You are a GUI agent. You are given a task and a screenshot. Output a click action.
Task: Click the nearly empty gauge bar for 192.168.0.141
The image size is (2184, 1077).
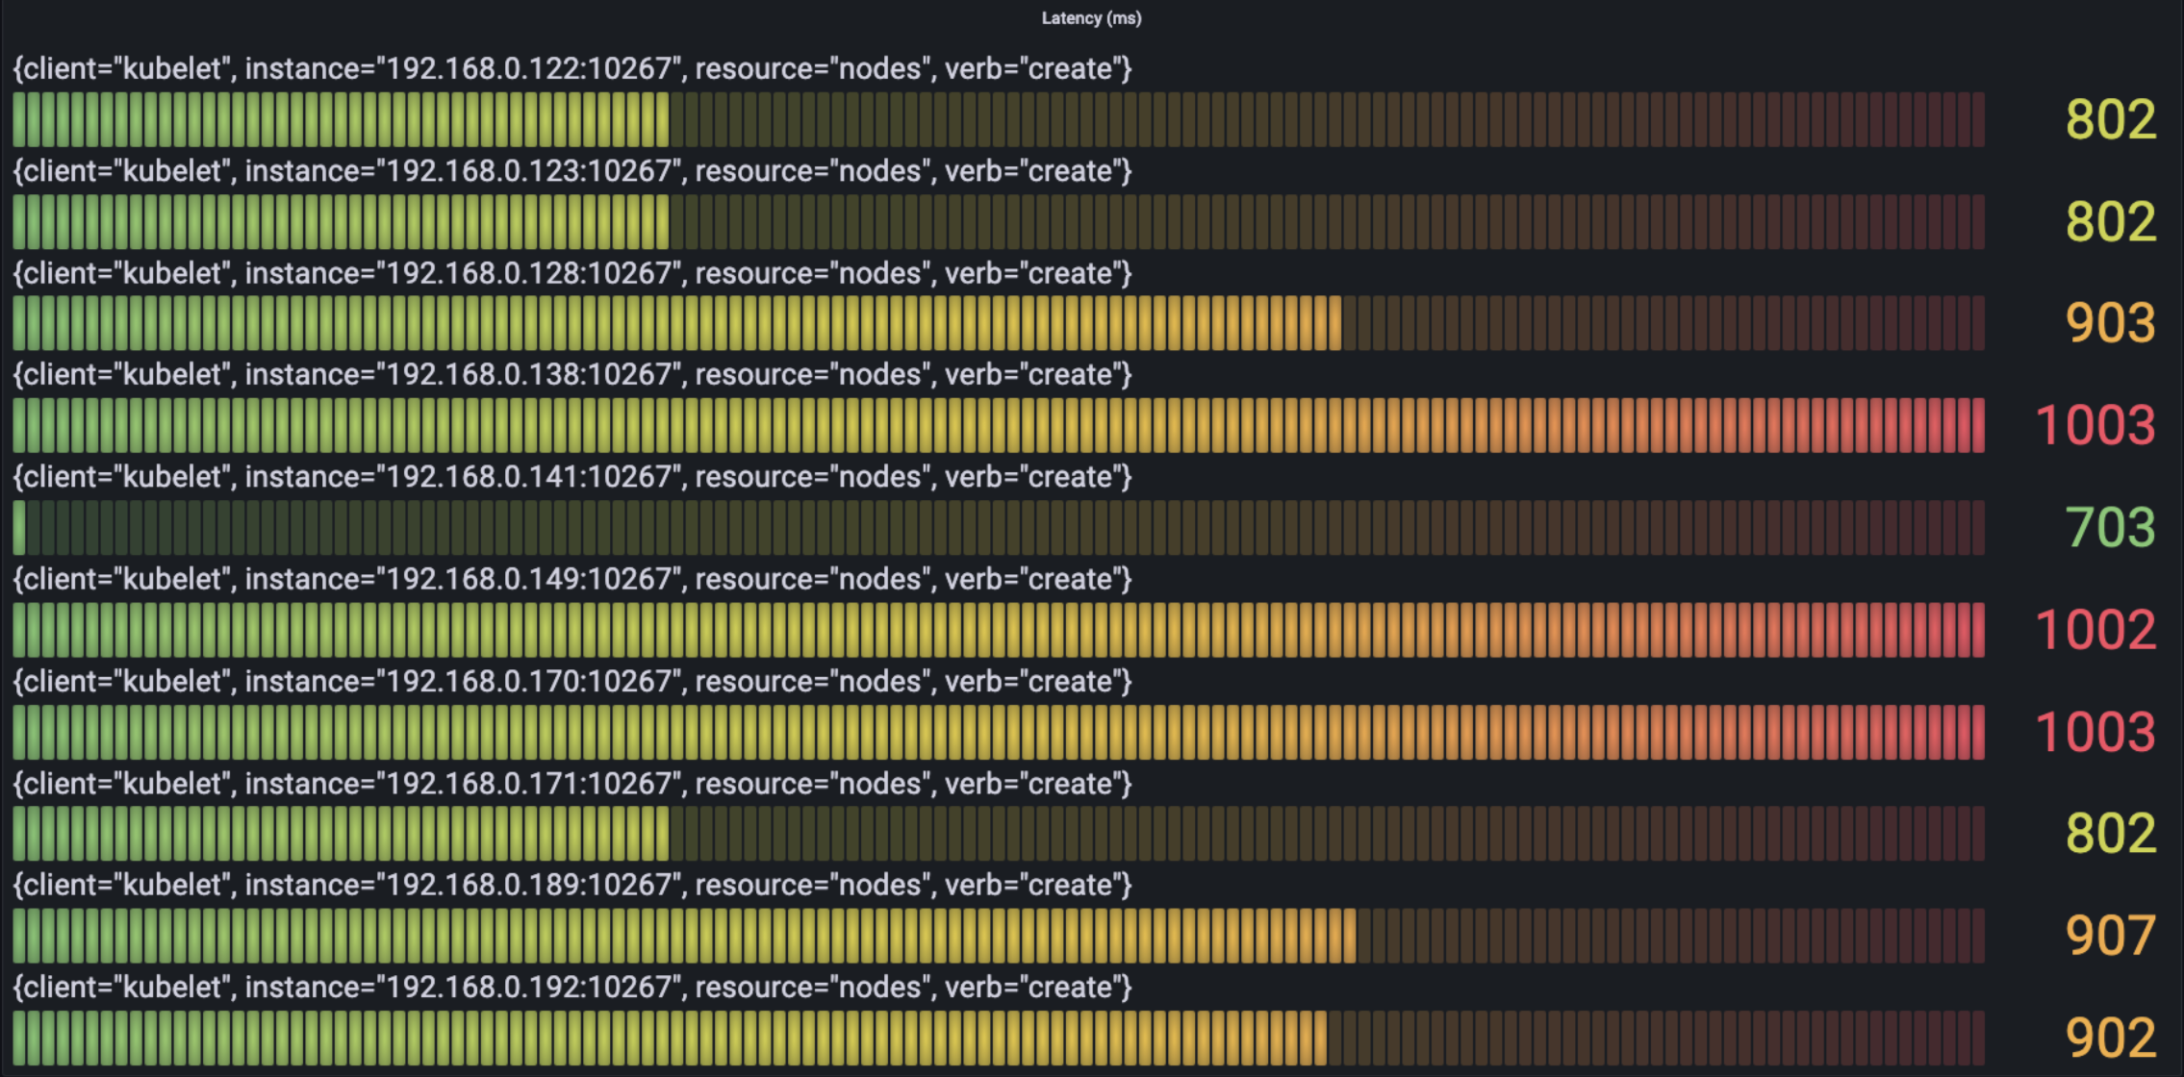(999, 527)
